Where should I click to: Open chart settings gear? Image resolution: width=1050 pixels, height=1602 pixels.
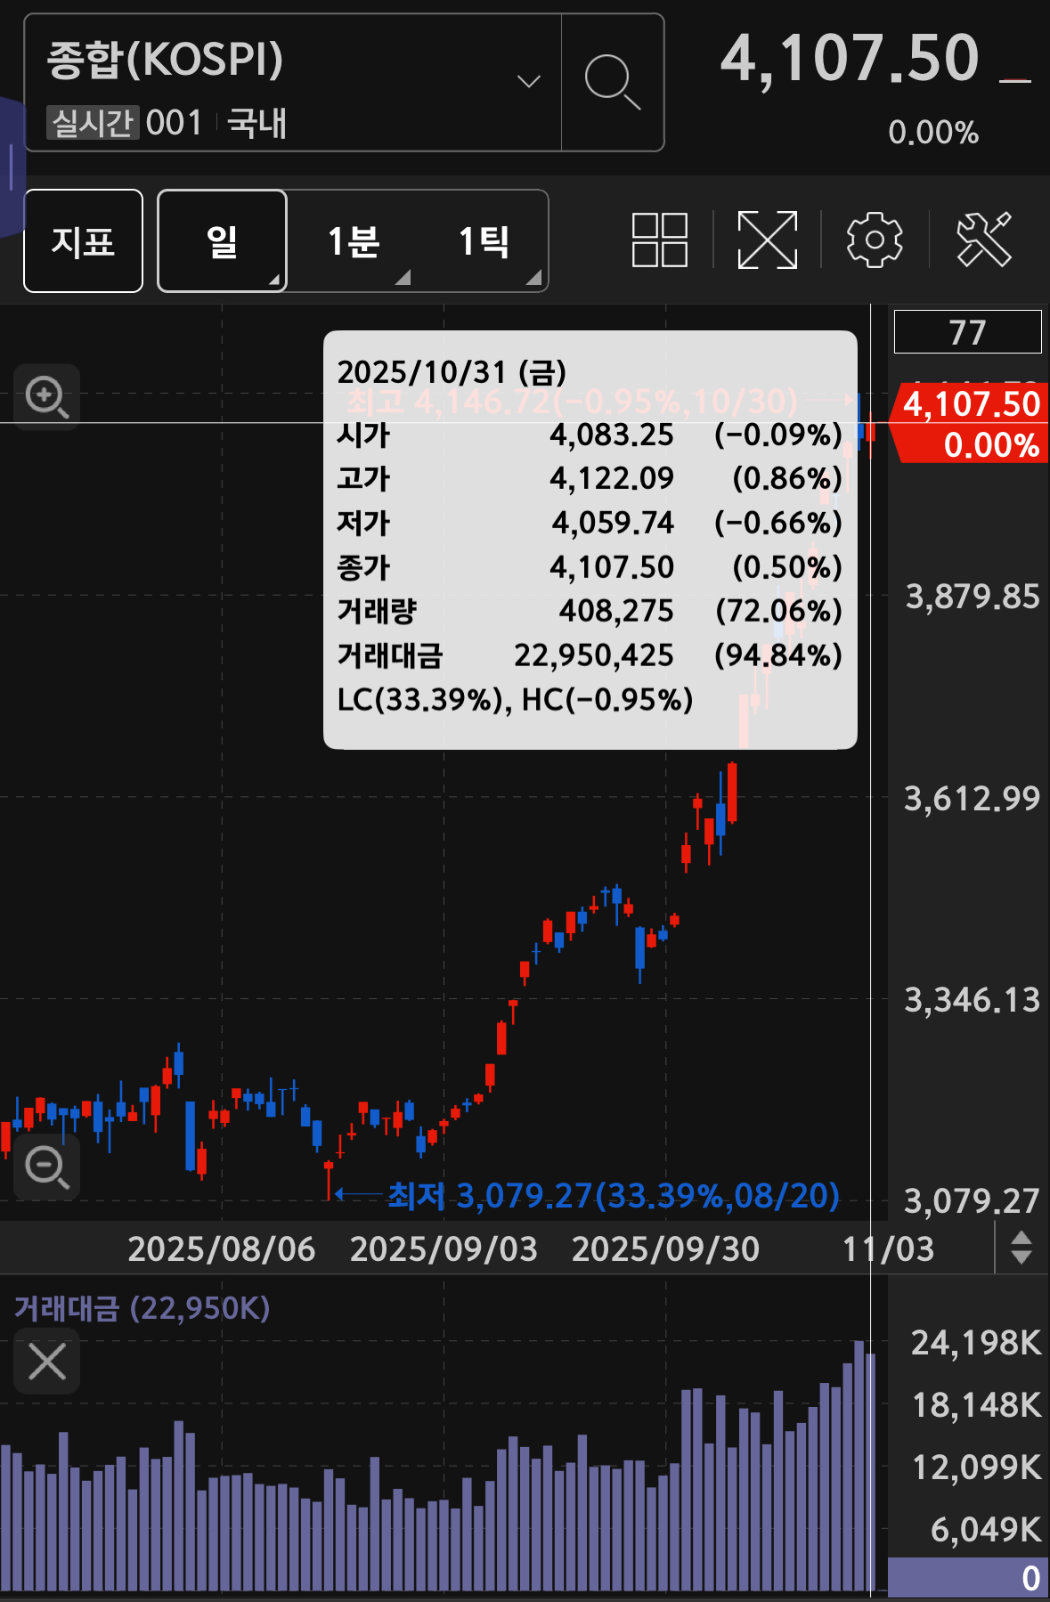click(x=875, y=240)
